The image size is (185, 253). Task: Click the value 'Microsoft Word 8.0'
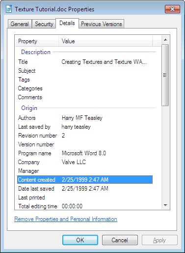[x=84, y=153]
